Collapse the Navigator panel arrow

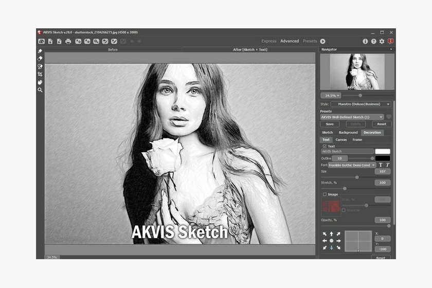(391, 49)
